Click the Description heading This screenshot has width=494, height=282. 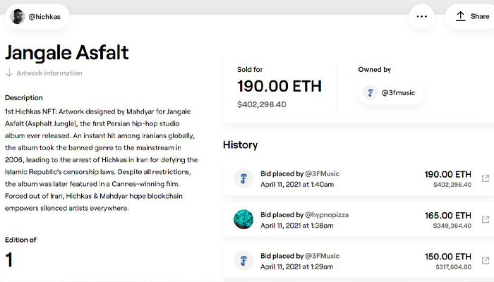24,97
